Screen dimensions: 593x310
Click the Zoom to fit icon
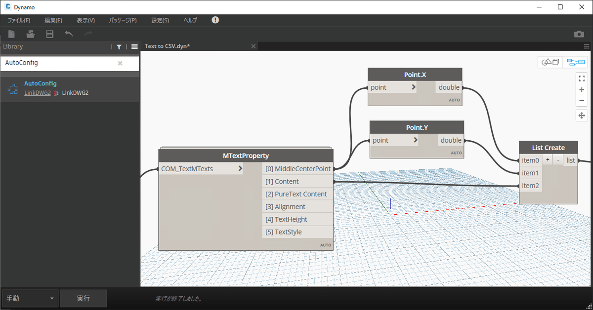coord(582,78)
